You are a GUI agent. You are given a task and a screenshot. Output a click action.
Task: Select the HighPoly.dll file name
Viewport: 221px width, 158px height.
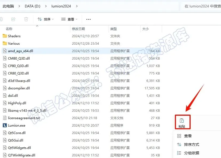pyautogui.click(x=17, y=103)
